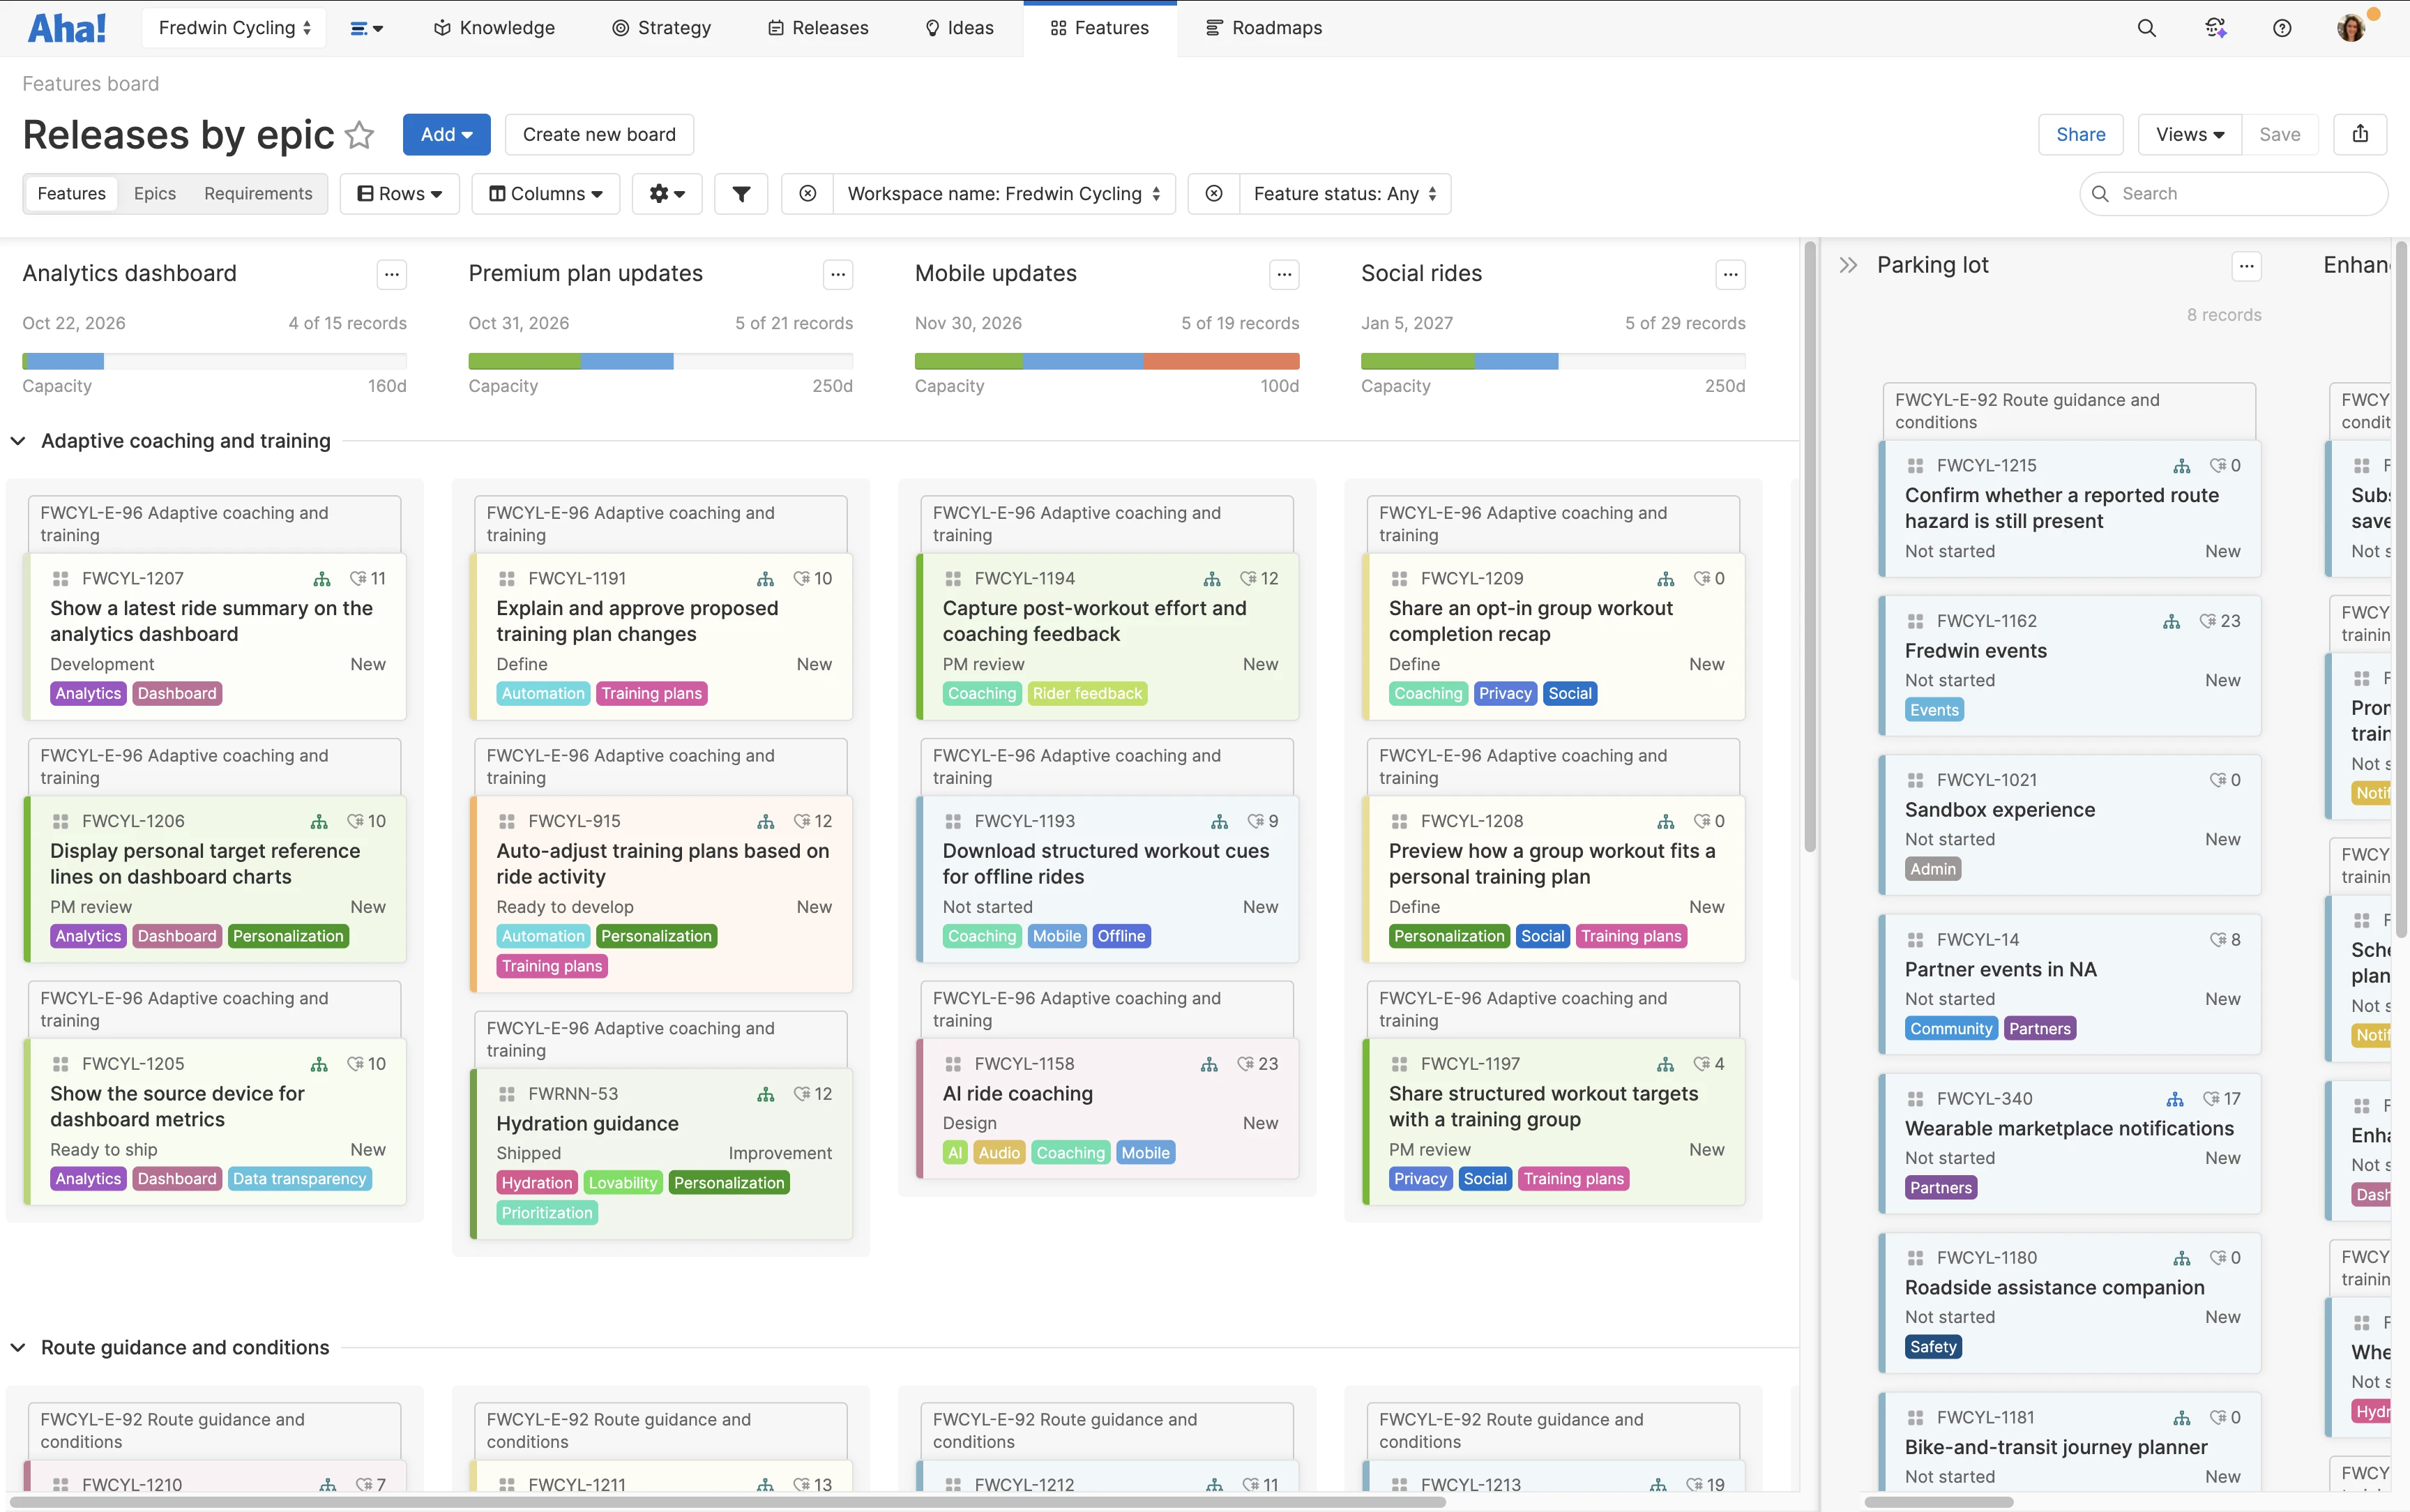Click Create new board button
The width and height of the screenshot is (2410, 1512).
coord(599,134)
